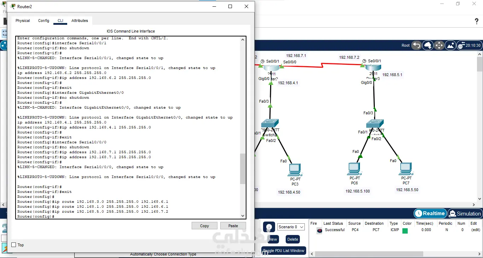Viewport: 483px width, 258px height.
Task: Click the CLI scrollbar up arrow
Action: [x=243, y=40]
